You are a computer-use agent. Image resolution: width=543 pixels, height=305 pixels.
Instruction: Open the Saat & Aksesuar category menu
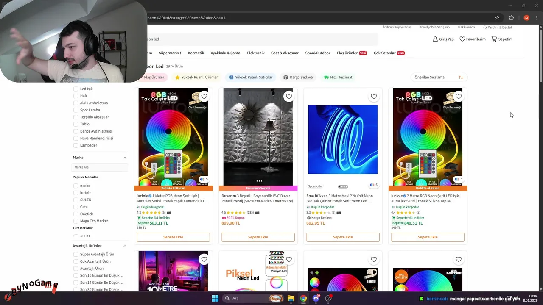pyautogui.click(x=285, y=53)
